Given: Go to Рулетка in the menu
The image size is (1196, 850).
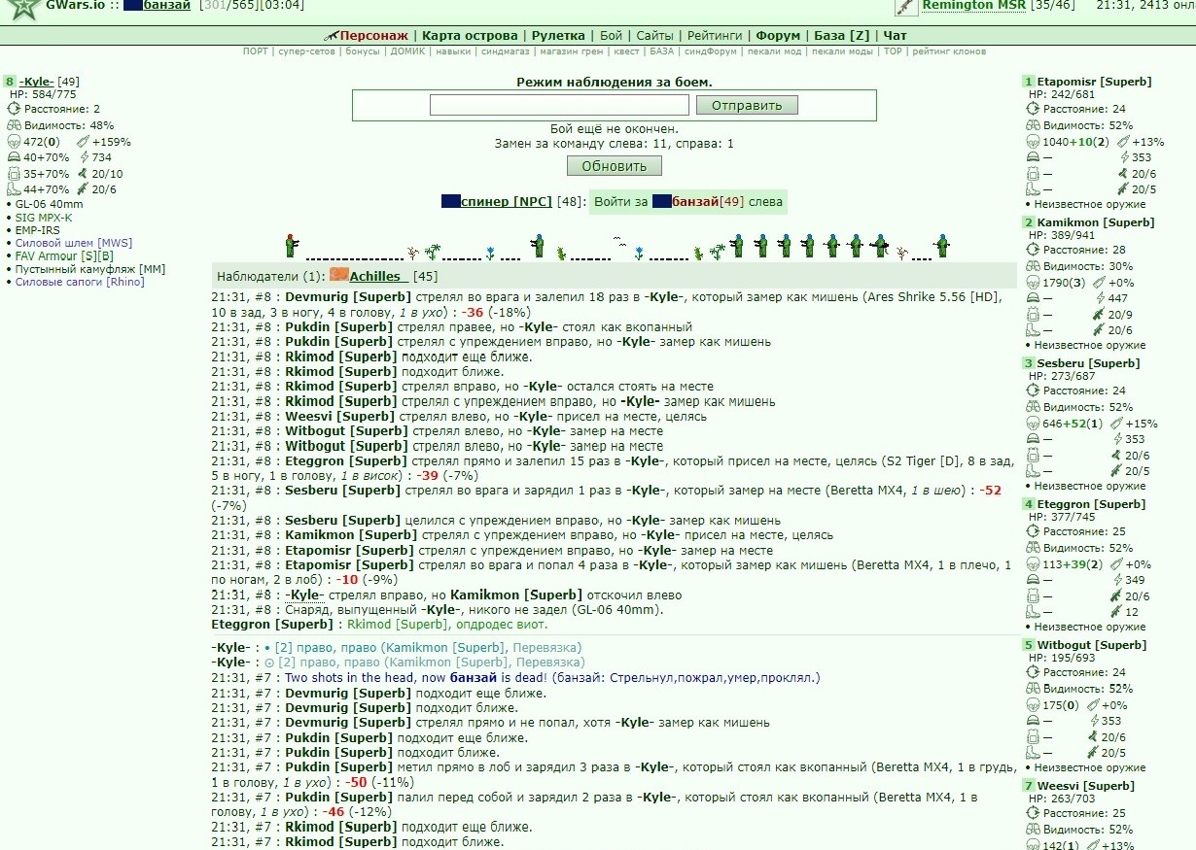Looking at the screenshot, I should [x=558, y=36].
